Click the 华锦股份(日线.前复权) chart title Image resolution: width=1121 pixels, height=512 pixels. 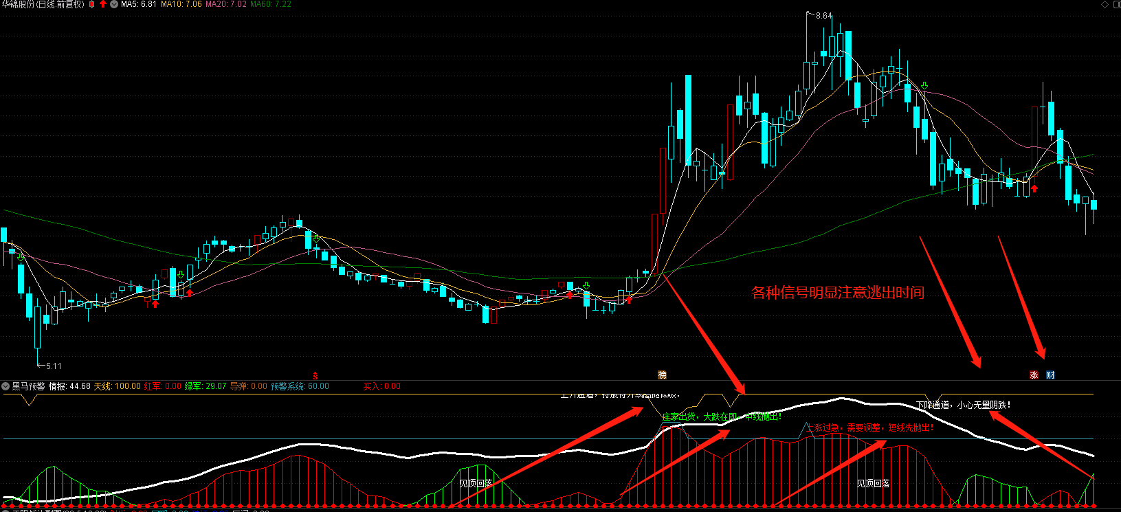click(x=43, y=4)
